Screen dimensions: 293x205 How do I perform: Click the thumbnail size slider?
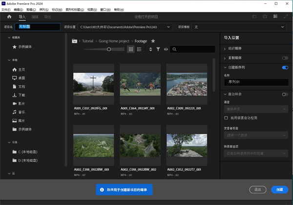click(108, 49)
